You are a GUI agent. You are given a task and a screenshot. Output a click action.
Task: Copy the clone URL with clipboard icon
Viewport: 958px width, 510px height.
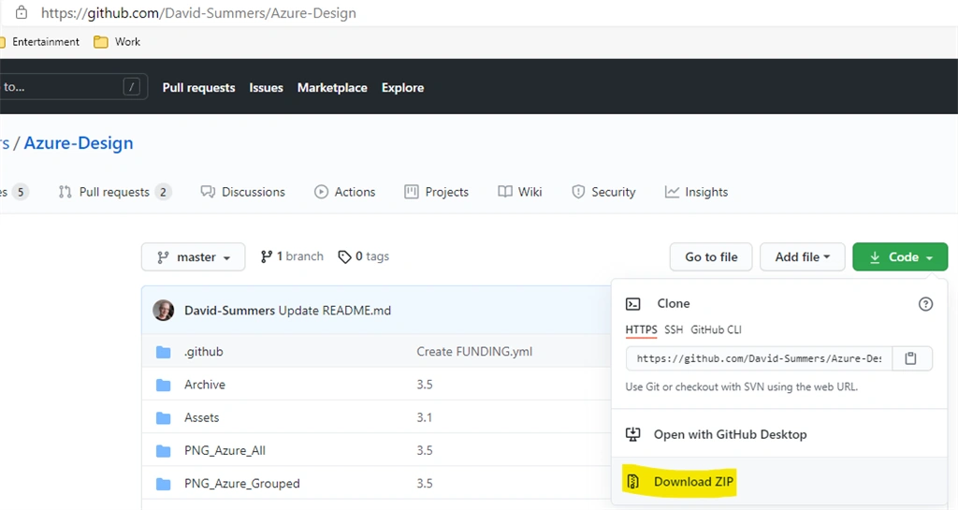coord(911,358)
